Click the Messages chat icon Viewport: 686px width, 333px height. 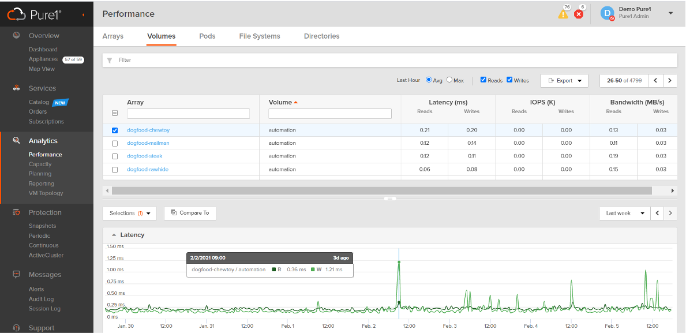[x=16, y=274]
